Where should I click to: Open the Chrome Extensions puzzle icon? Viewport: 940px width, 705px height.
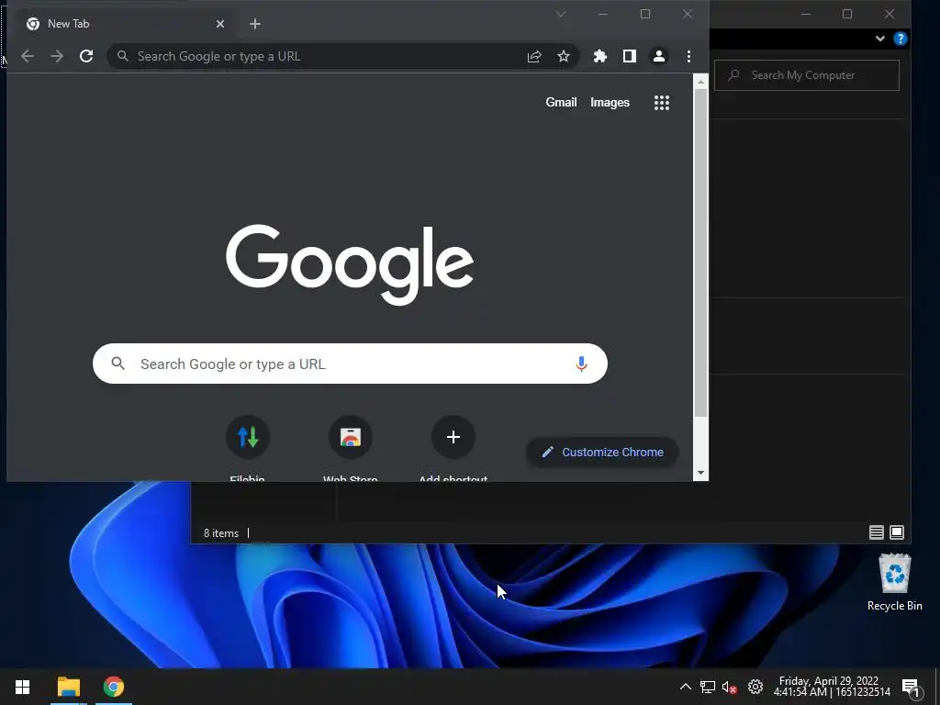[600, 56]
